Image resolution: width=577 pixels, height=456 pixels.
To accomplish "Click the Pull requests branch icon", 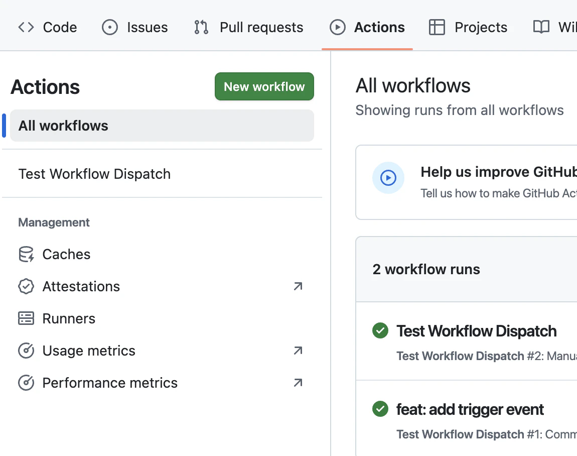I will [201, 27].
